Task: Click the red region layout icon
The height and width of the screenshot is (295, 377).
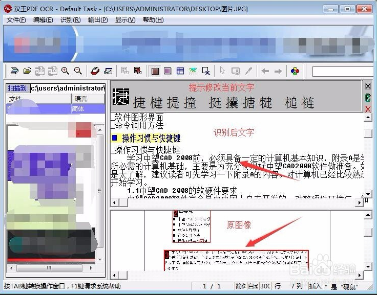Action: click(x=137, y=71)
